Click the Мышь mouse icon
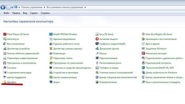The height and width of the screenshot is (104, 185). point(97,53)
